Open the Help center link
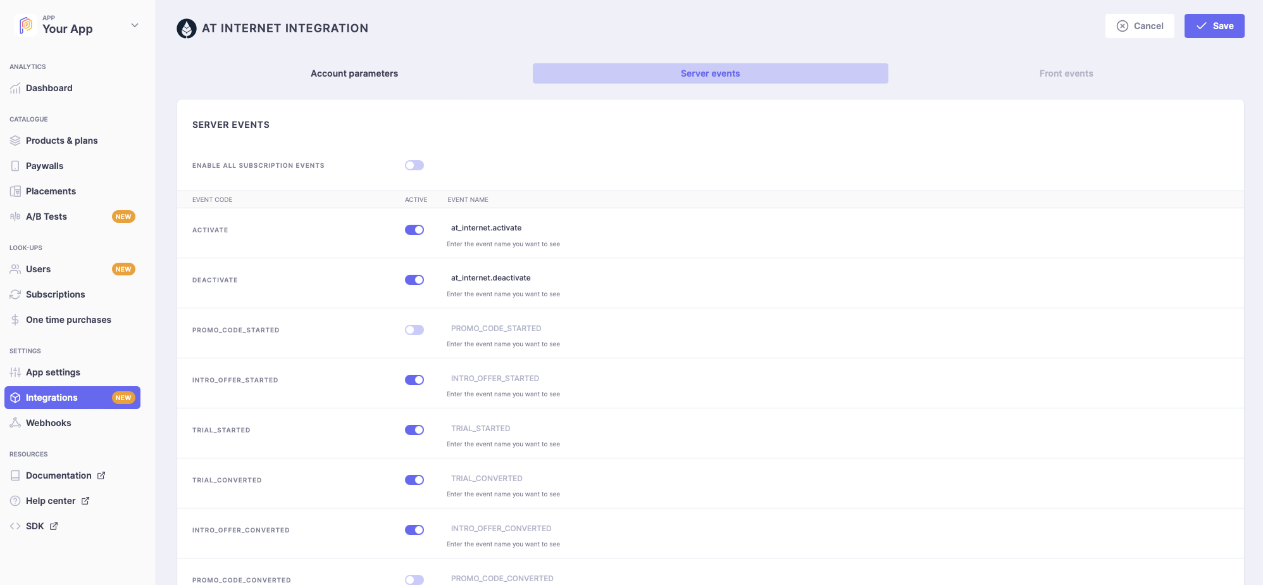 (x=72, y=501)
